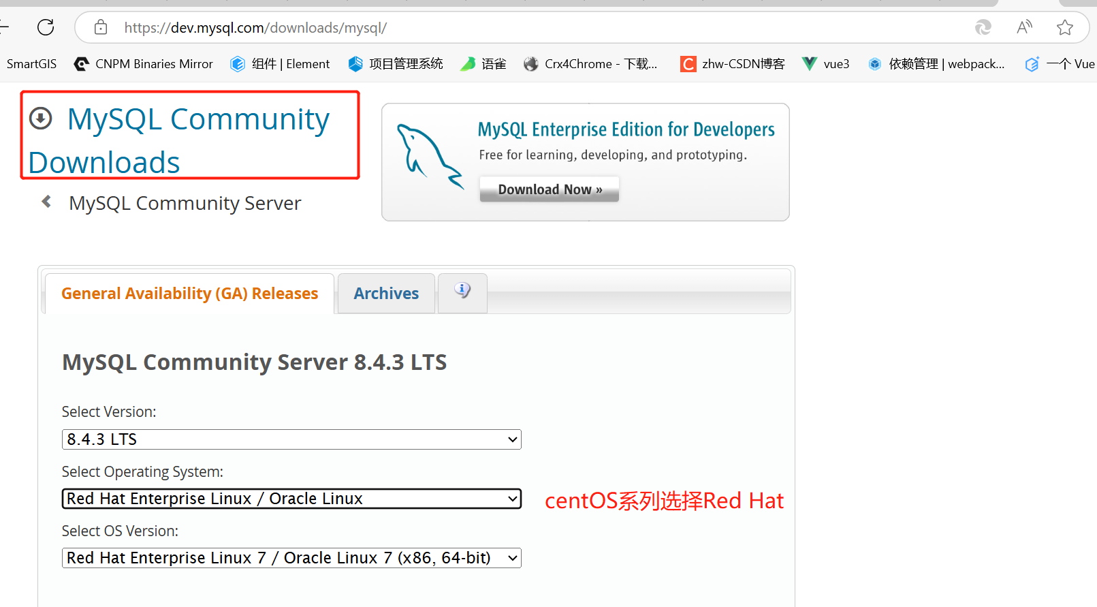Click the Select Operating System label
Image resolution: width=1097 pixels, height=607 pixels.
[x=142, y=471]
